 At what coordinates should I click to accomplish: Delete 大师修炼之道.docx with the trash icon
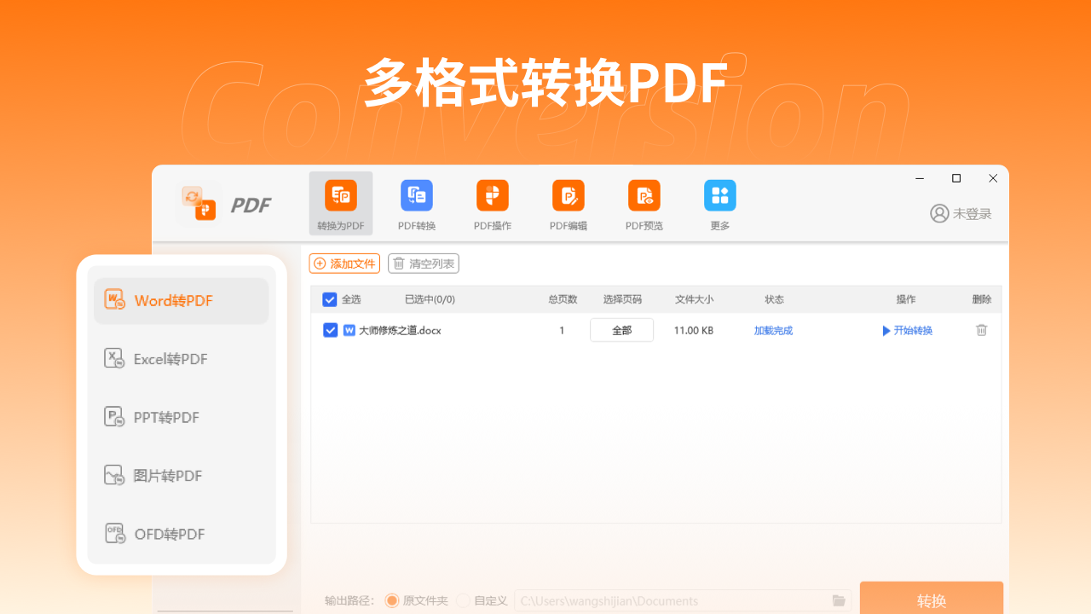coord(981,330)
